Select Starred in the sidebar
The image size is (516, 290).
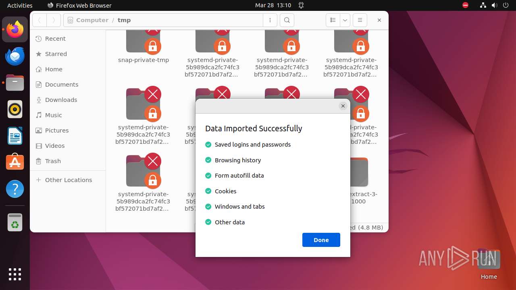point(68,54)
